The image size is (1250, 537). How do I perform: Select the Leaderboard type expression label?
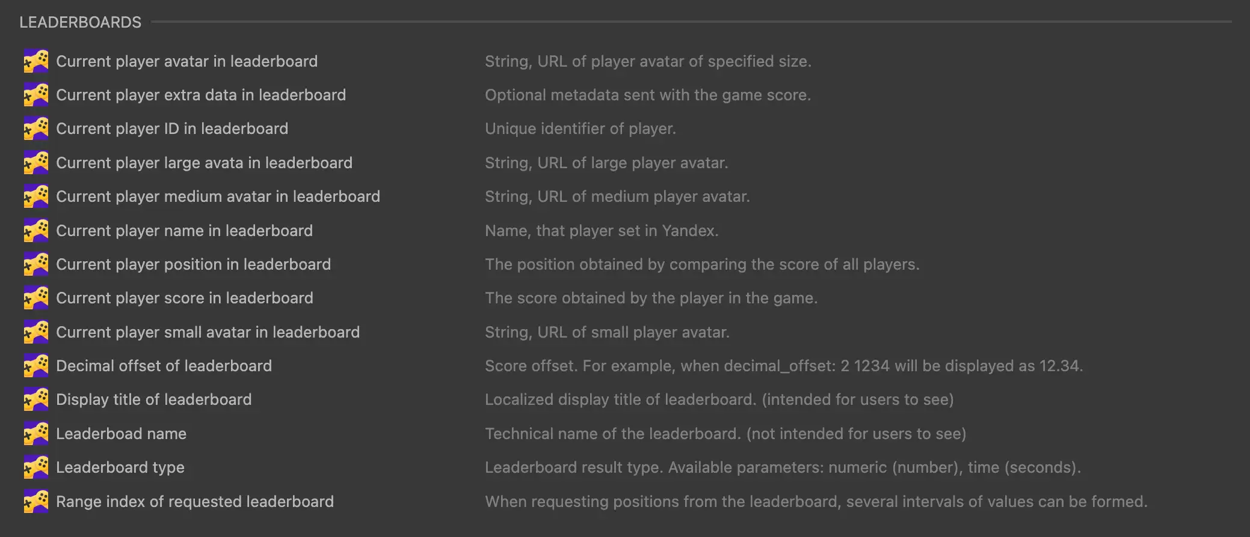pos(120,467)
